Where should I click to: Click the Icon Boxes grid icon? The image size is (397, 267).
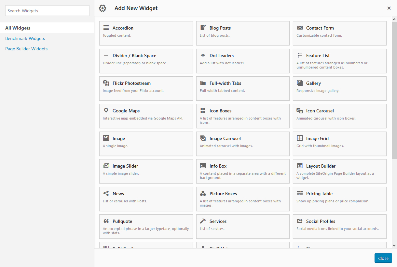coord(203,111)
